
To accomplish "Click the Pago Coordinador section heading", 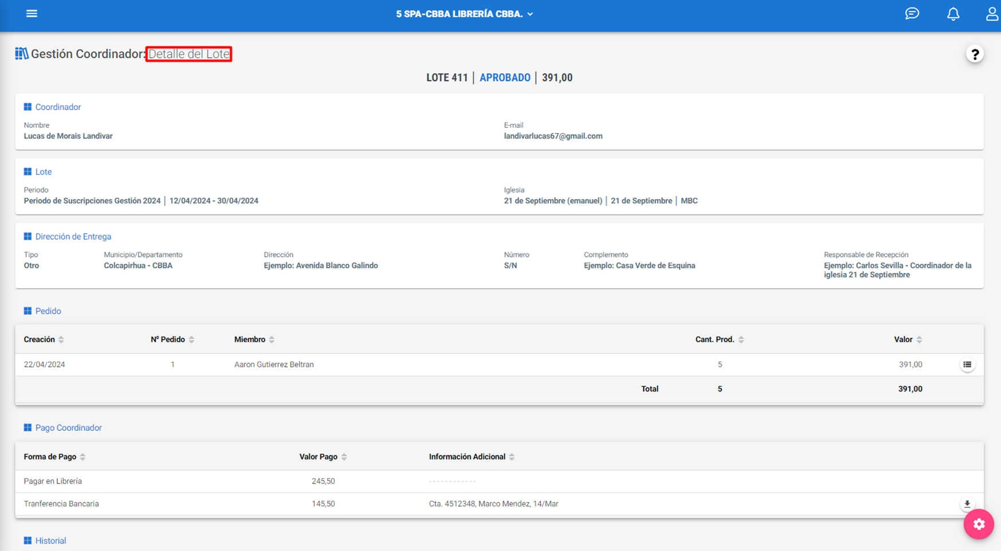I will pos(68,427).
